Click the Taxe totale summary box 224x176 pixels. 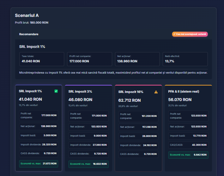(x=42, y=59)
